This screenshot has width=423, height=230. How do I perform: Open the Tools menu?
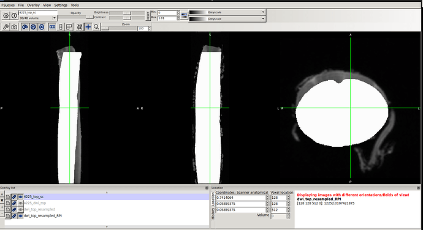[x=75, y=5]
